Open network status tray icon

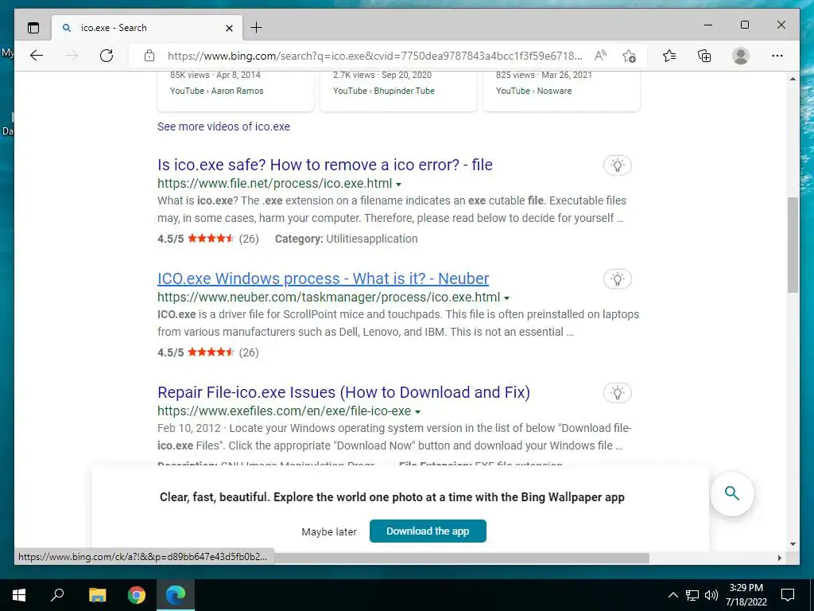[692, 595]
